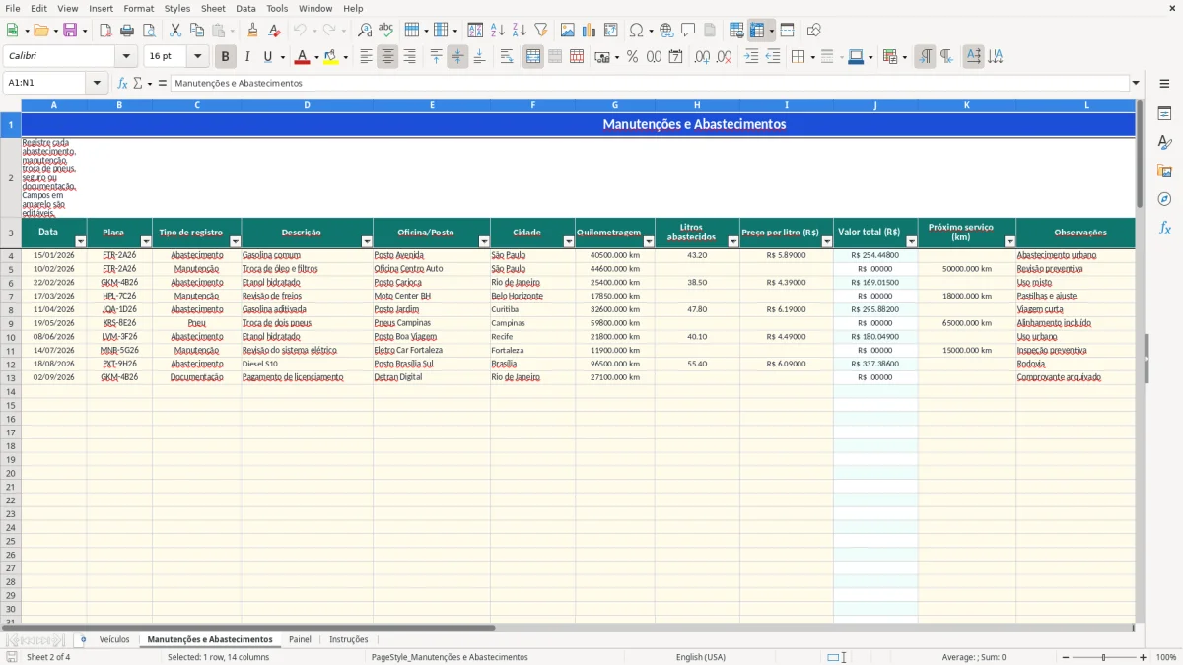Insert chart icon

(x=590, y=31)
